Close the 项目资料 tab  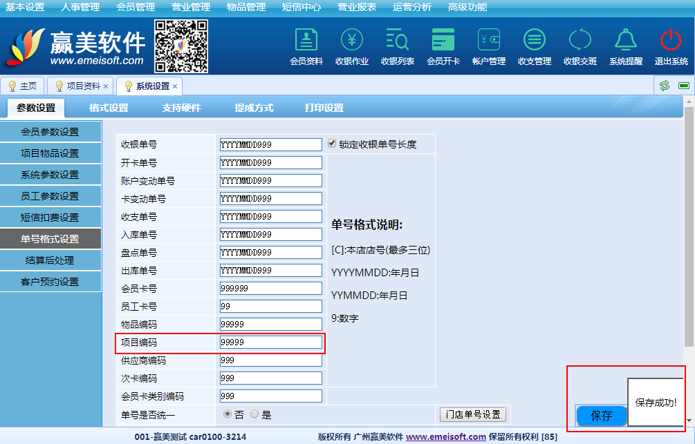pyautogui.click(x=106, y=86)
